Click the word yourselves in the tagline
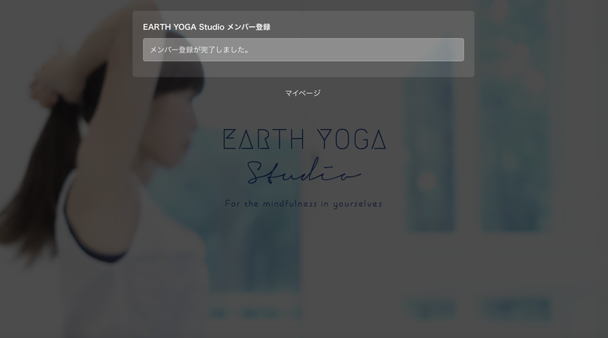The image size is (608, 338). [x=358, y=204]
